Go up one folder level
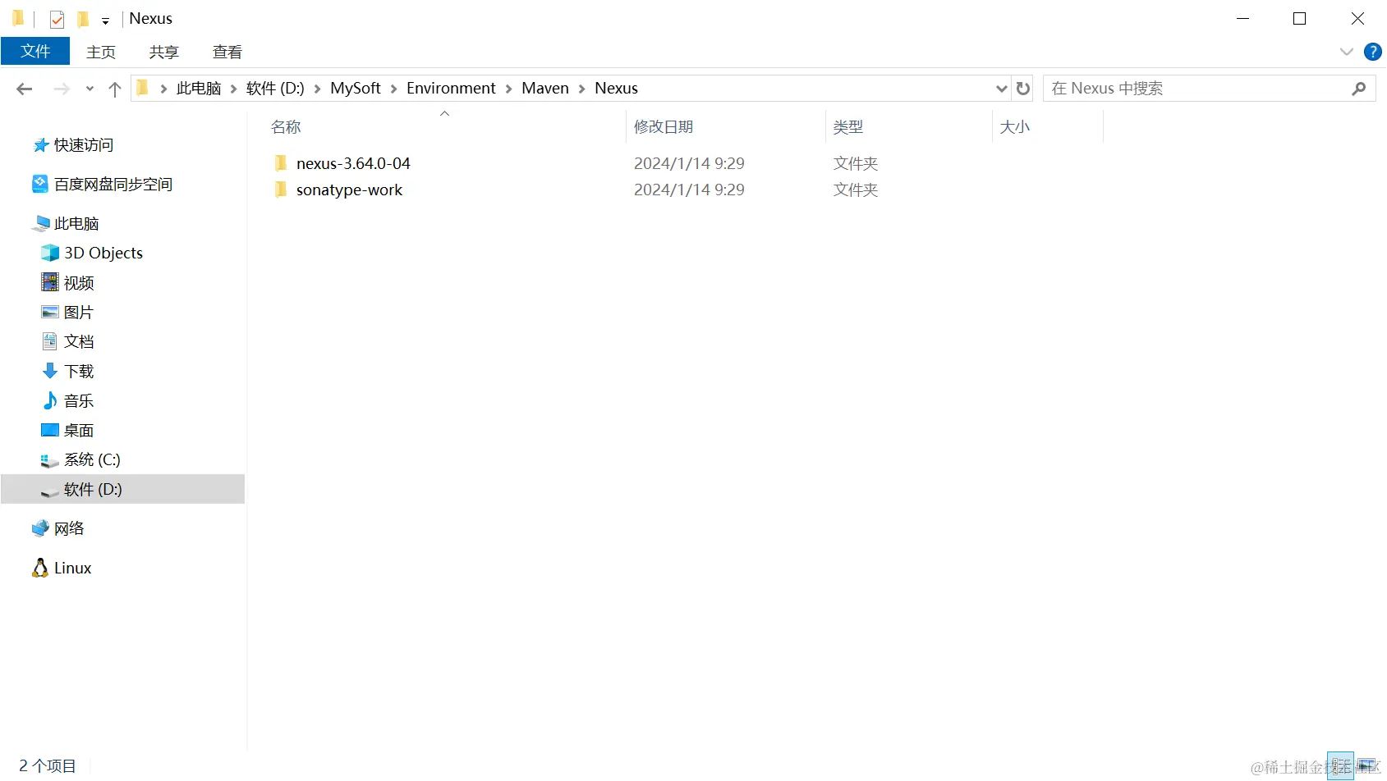Image resolution: width=1387 pixels, height=781 pixels. tap(115, 89)
